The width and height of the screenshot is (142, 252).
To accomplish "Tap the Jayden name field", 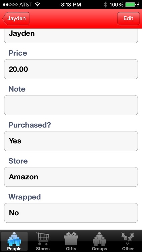I will 71,36.
